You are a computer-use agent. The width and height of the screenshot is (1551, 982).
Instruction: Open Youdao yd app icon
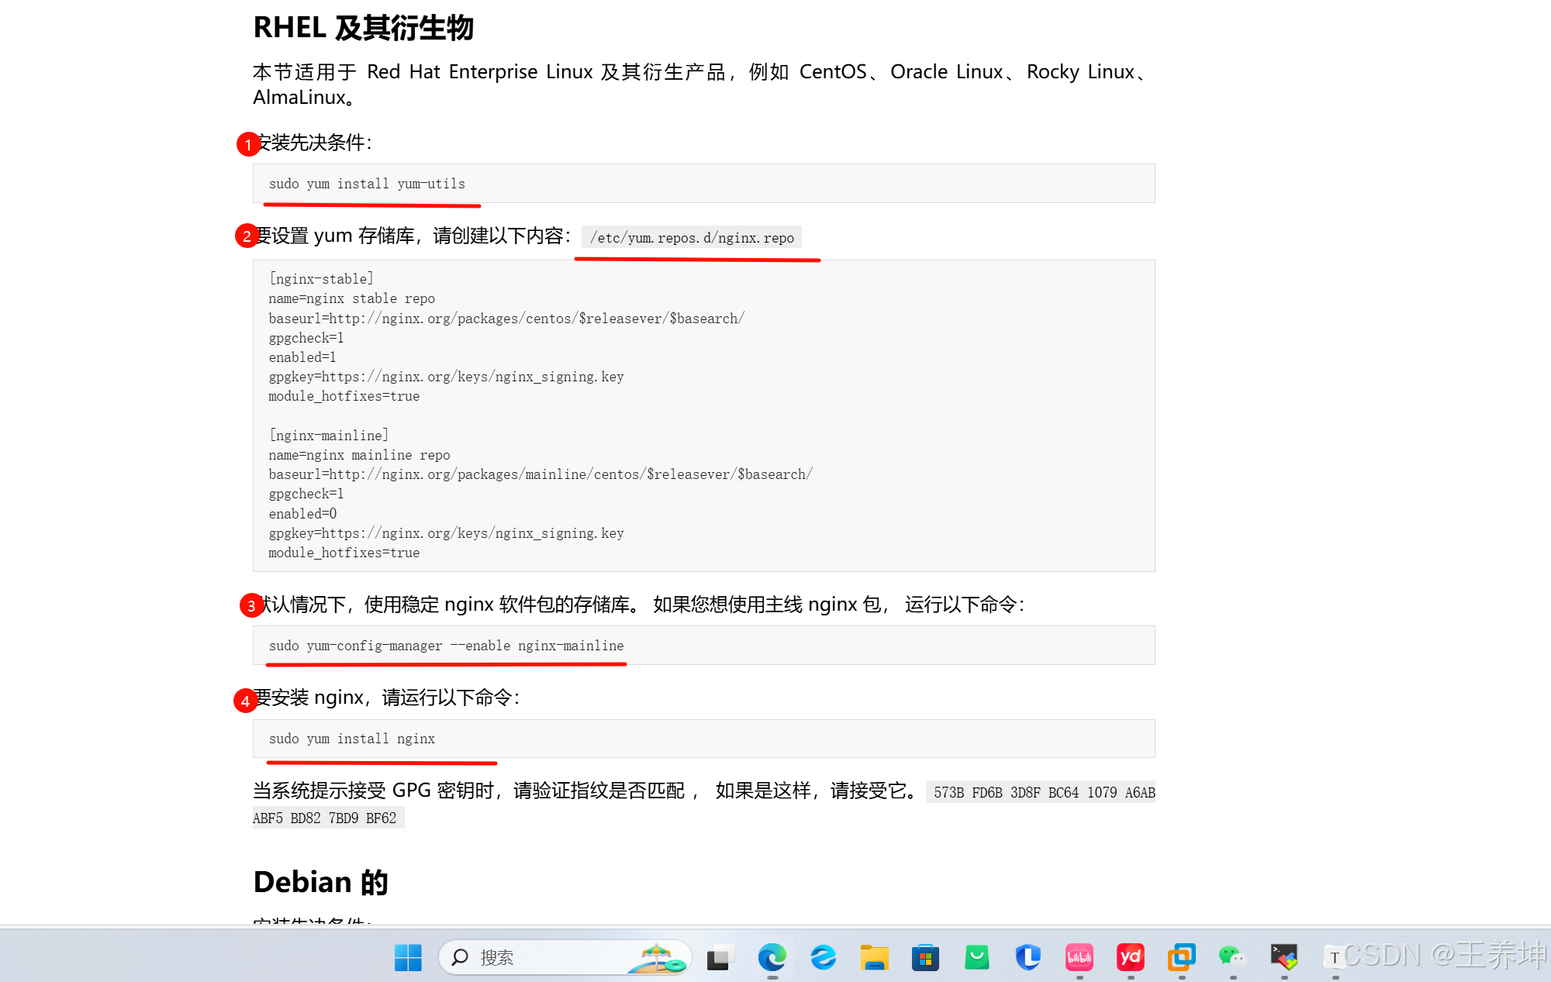click(x=1130, y=958)
